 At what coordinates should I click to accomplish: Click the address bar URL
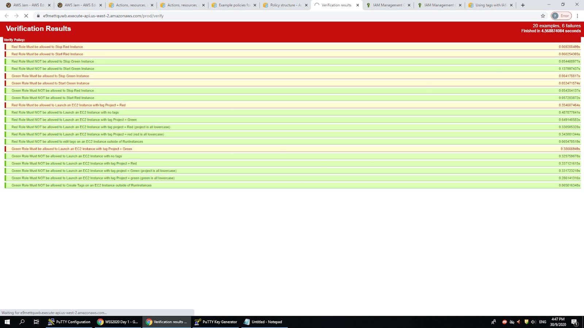(x=103, y=16)
